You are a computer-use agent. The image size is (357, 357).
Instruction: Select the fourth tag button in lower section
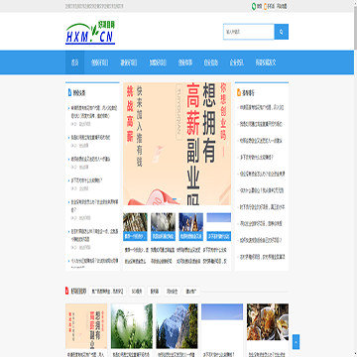[x=173, y=292]
